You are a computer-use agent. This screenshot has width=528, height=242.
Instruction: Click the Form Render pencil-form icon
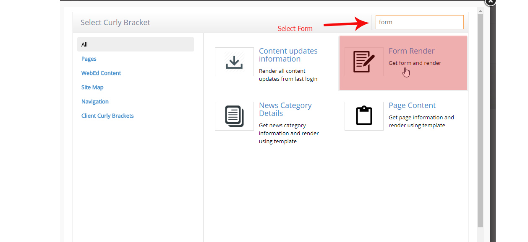click(x=363, y=62)
